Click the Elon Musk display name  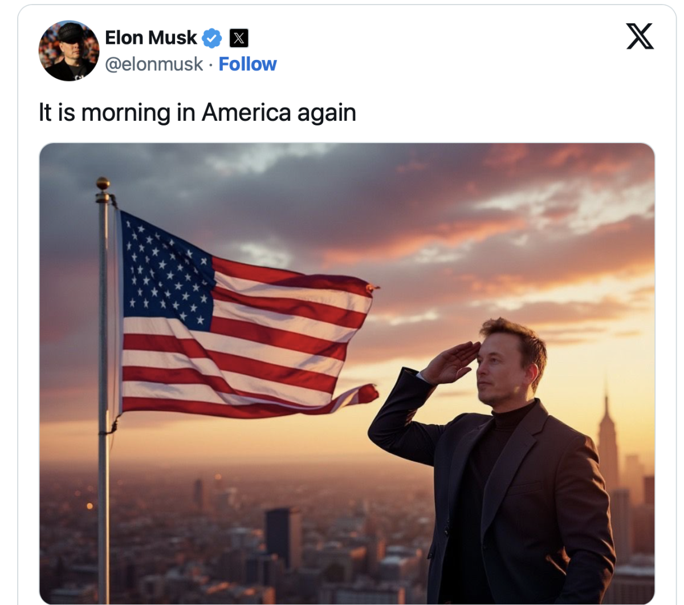click(x=151, y=38)
